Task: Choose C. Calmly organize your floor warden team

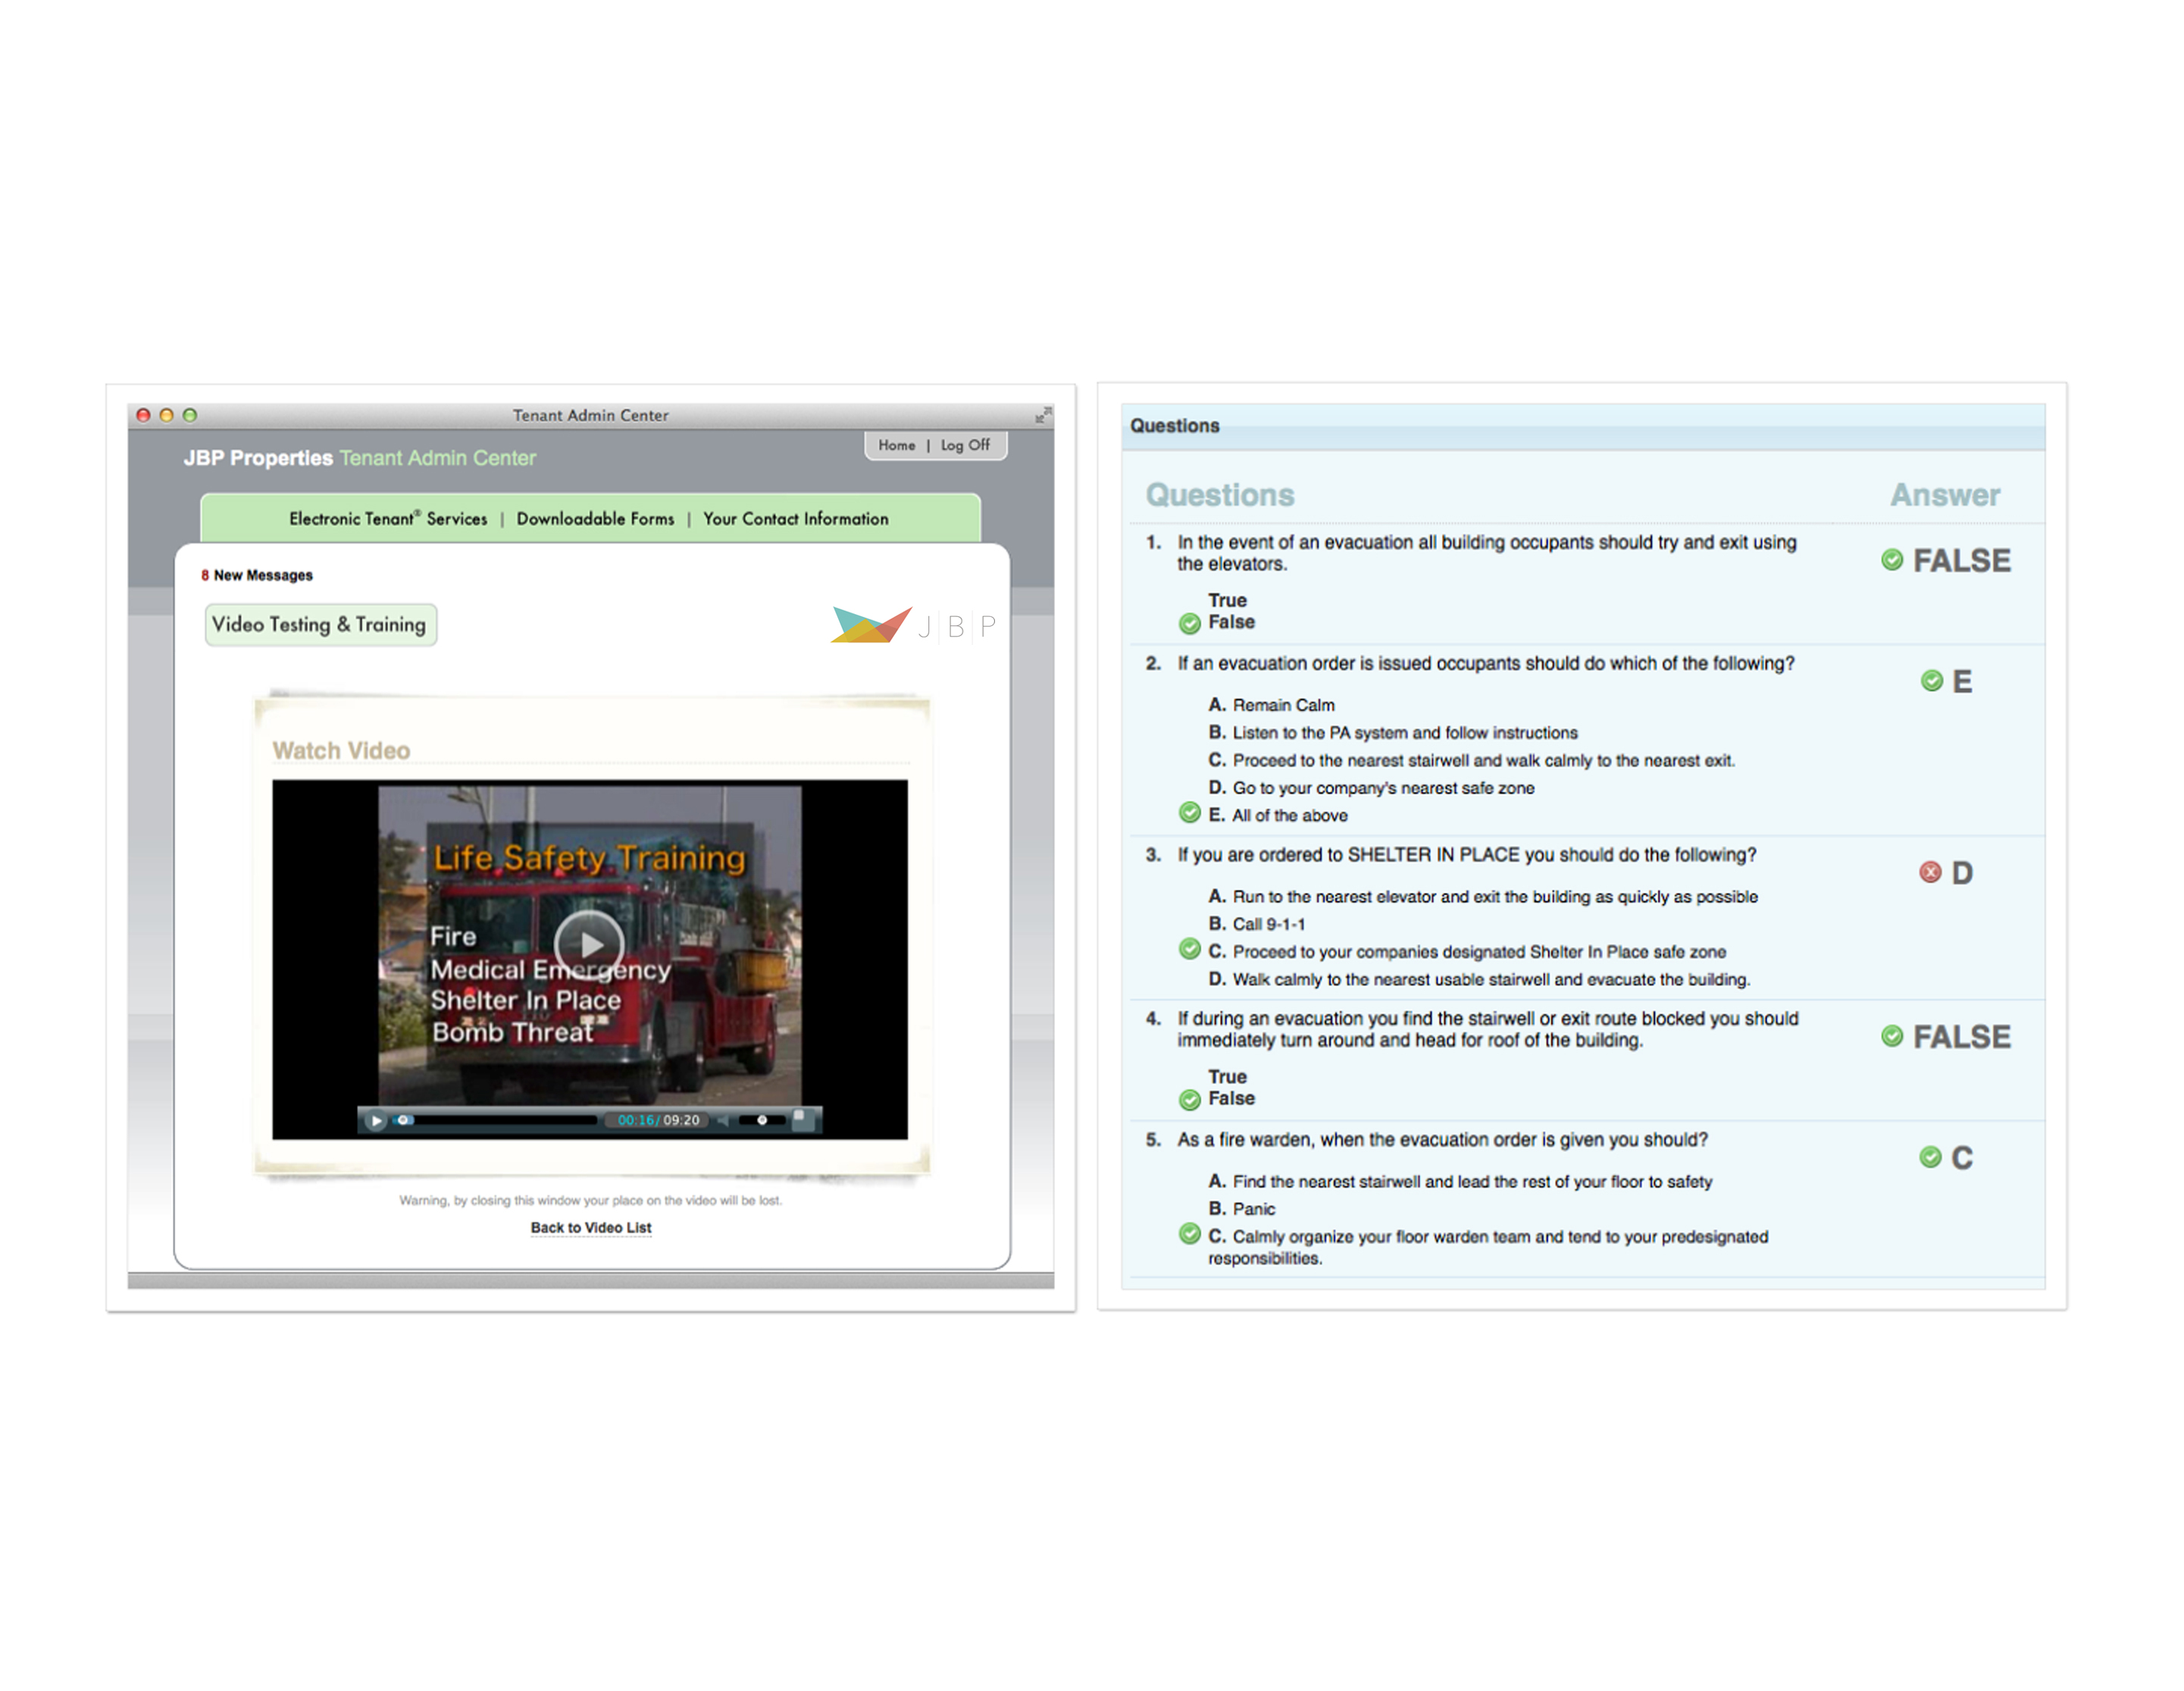Action: point(1488,1247)
